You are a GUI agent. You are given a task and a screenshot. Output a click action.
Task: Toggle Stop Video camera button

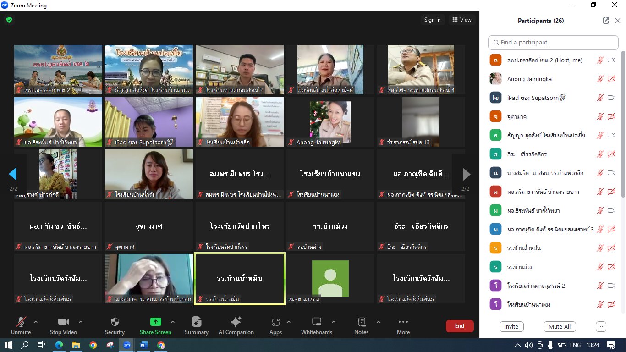click(x=63, y=322)
